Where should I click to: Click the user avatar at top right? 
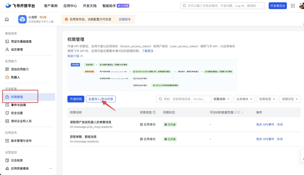302,6
